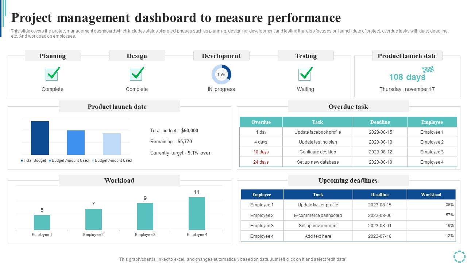Select the Design phase header

(x=137, y=56)
